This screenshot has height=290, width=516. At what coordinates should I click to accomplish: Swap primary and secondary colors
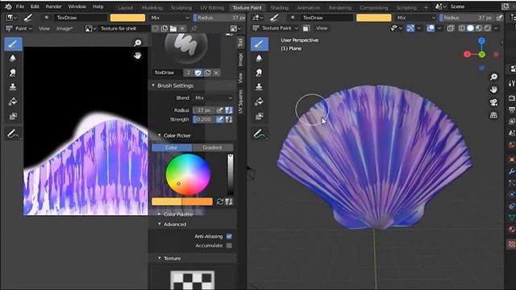click(x=220, y=201)
